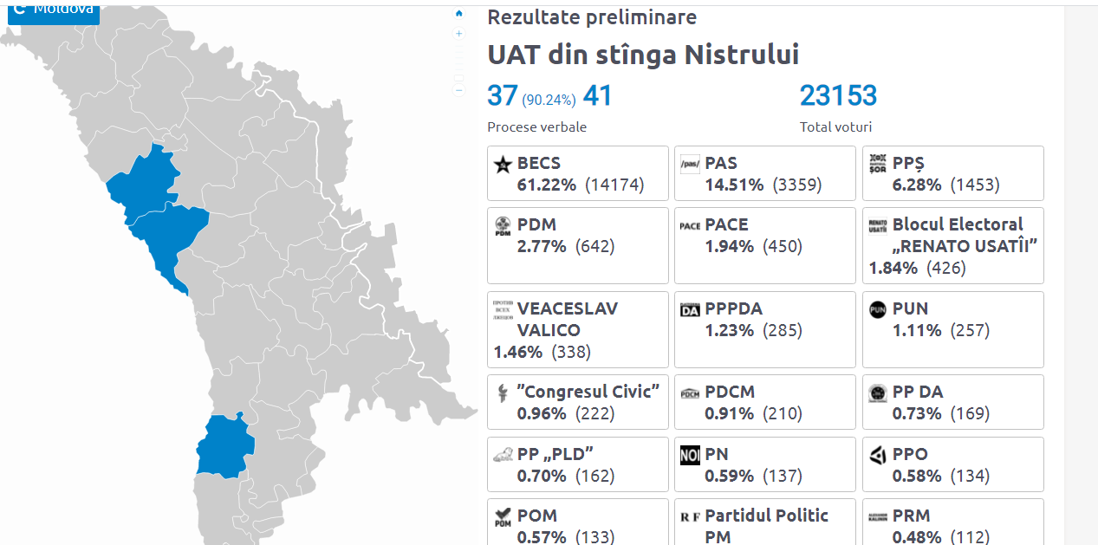Select the upper blue western district on map
The height and width of the screenshot is (545, 1098).
pyautogui.click(x=143, y=179)
